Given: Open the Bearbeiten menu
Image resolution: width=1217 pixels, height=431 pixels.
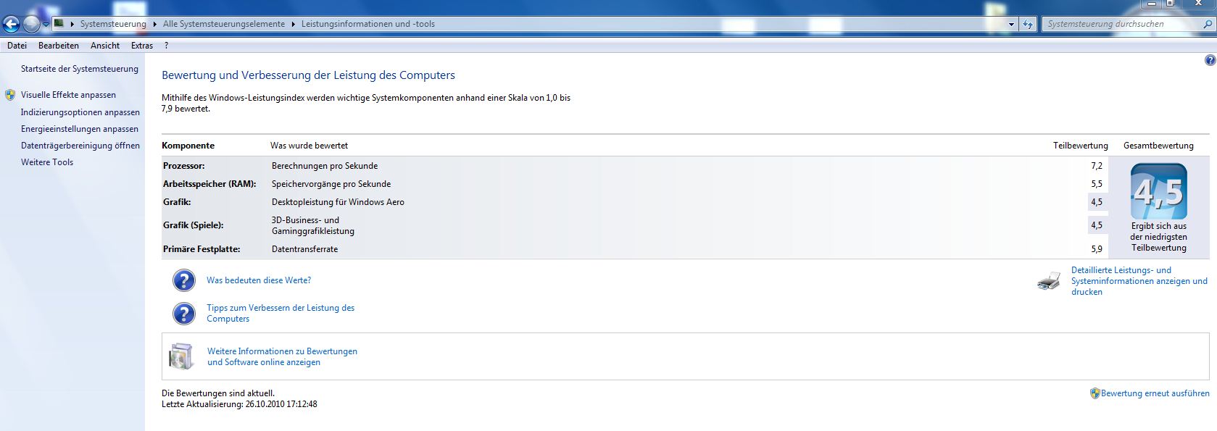Looking at the screenshot, I should 59,46.
